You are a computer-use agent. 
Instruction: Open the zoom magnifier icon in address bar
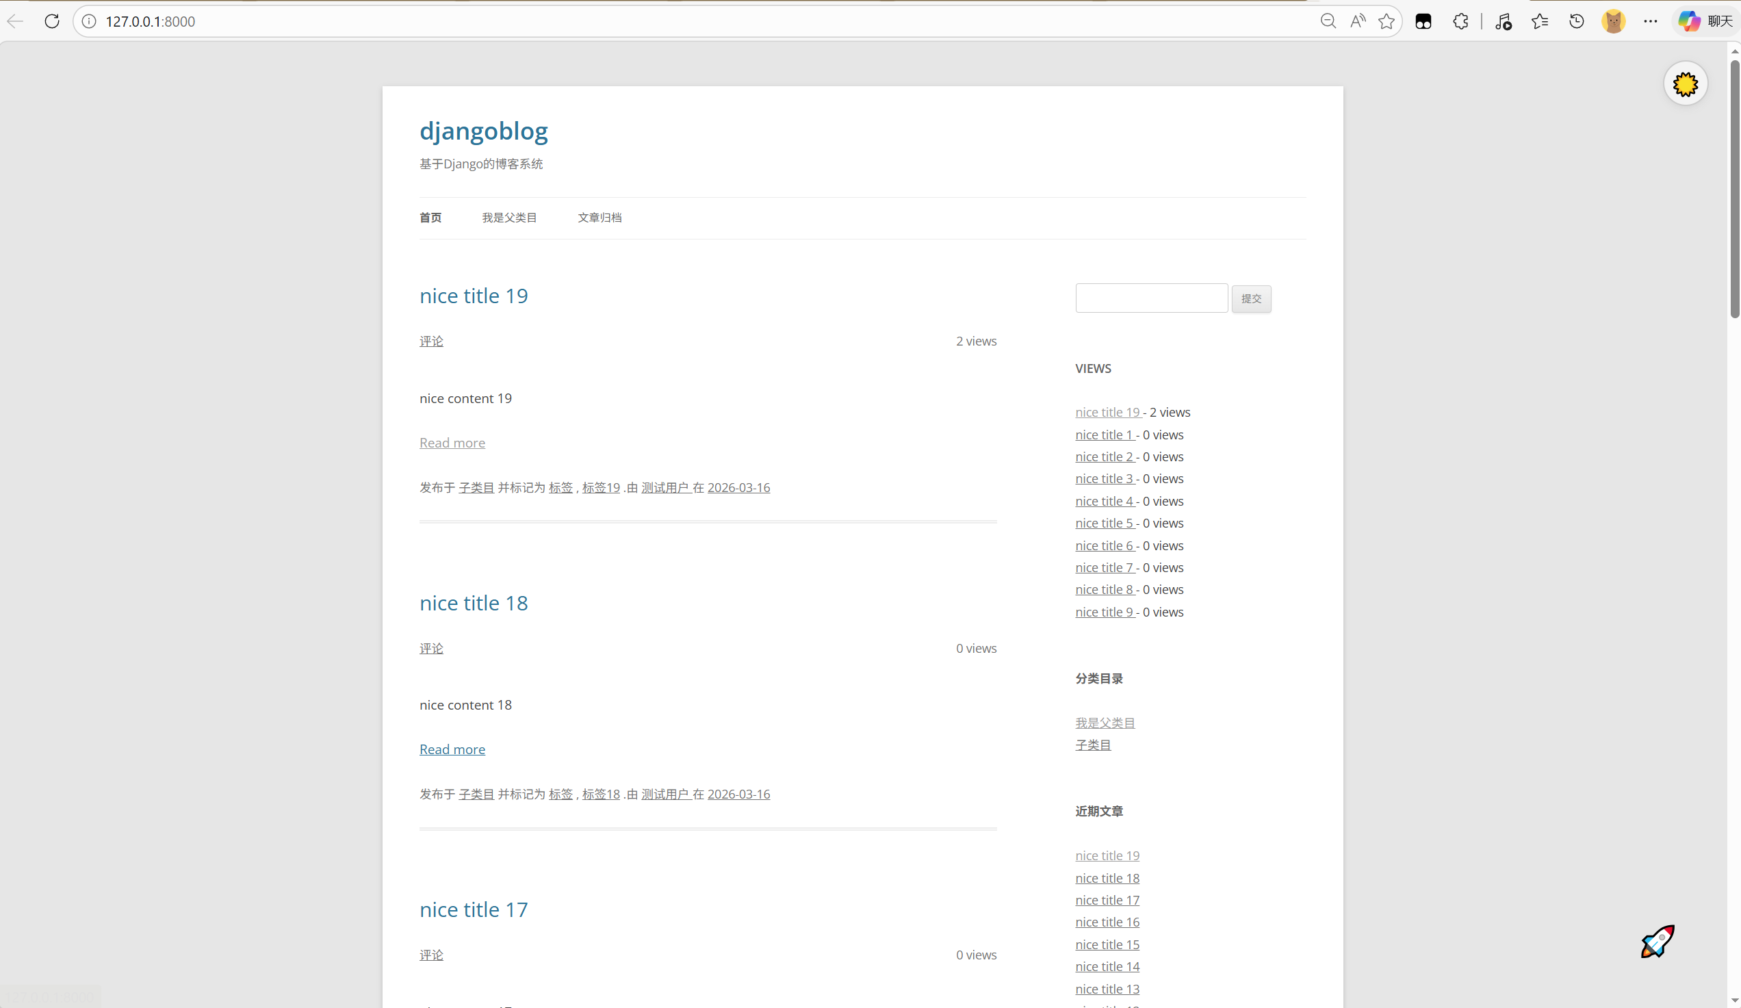click(1328, 21)
